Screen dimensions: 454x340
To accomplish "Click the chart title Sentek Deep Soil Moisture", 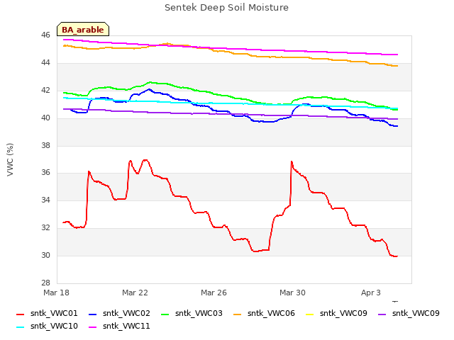I will pyautogui.click(x=226, y=8).
